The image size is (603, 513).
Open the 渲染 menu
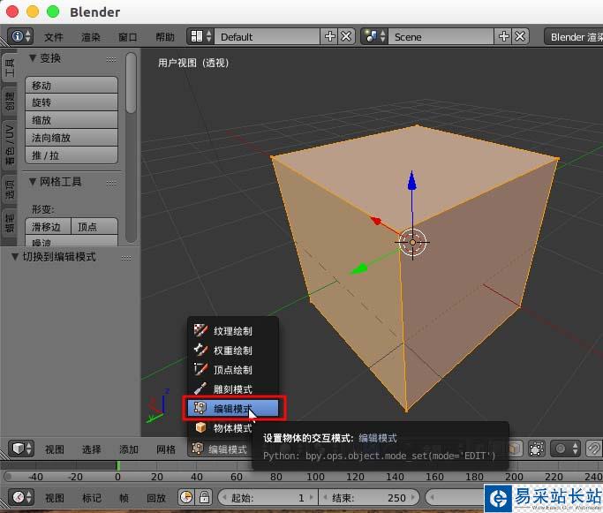point(91,37)
